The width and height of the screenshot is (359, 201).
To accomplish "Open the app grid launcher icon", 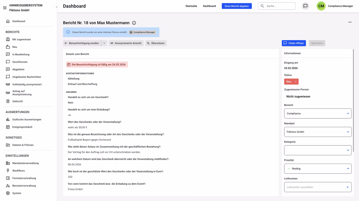I will [5, 8].
